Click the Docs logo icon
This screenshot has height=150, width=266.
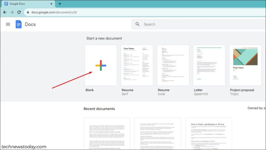18,24
